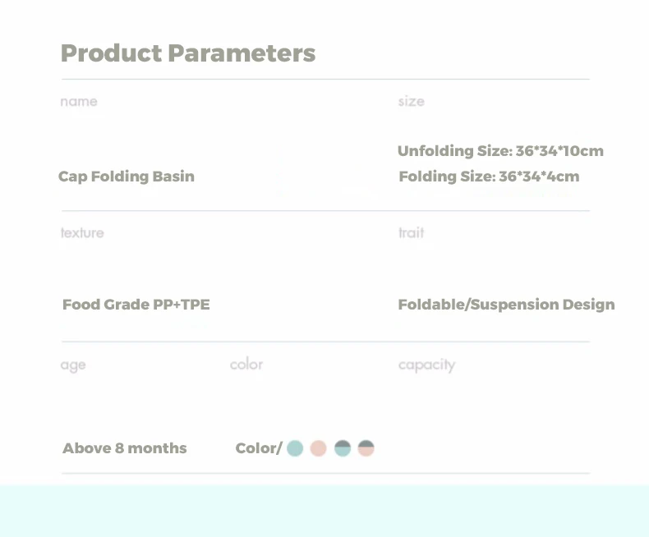Click the 'Cap Folding Basin' product name
This screenshot has height=537, width=649.
(x=127, y=177)
